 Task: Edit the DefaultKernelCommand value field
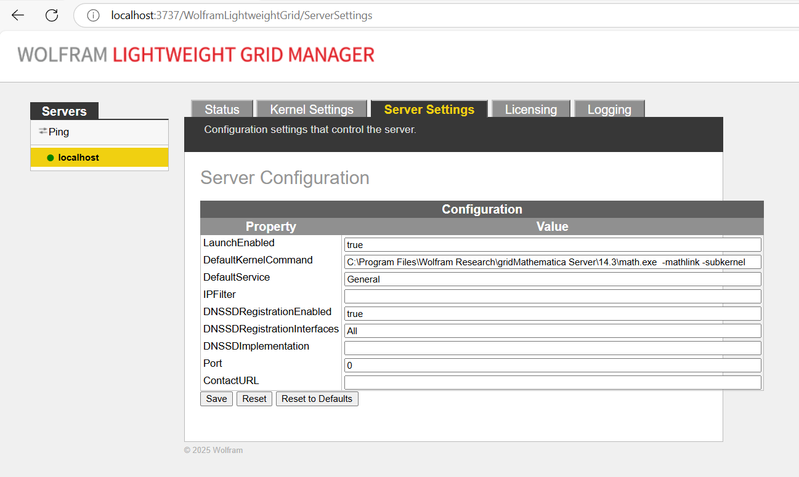tap(553, 262)
